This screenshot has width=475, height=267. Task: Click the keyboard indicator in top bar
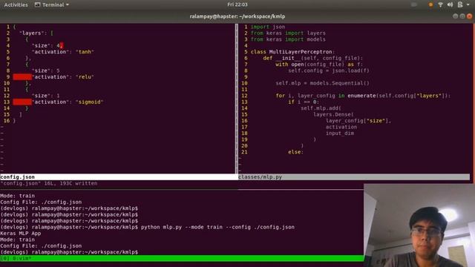(x=414, y=4)
